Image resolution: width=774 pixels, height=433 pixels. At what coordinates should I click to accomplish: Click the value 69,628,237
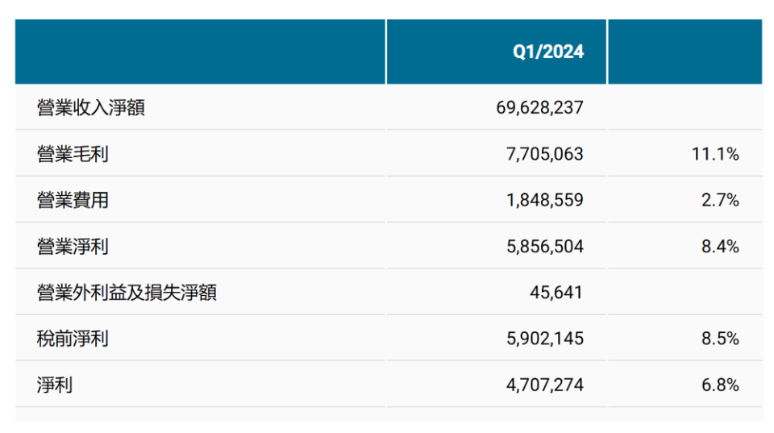[x=539, y=107]
